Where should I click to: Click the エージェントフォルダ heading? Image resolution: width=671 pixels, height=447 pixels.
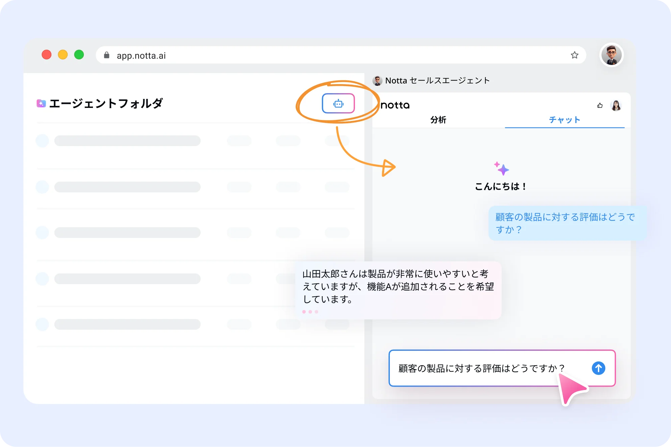pyautogui.click(x=106, y=103)
